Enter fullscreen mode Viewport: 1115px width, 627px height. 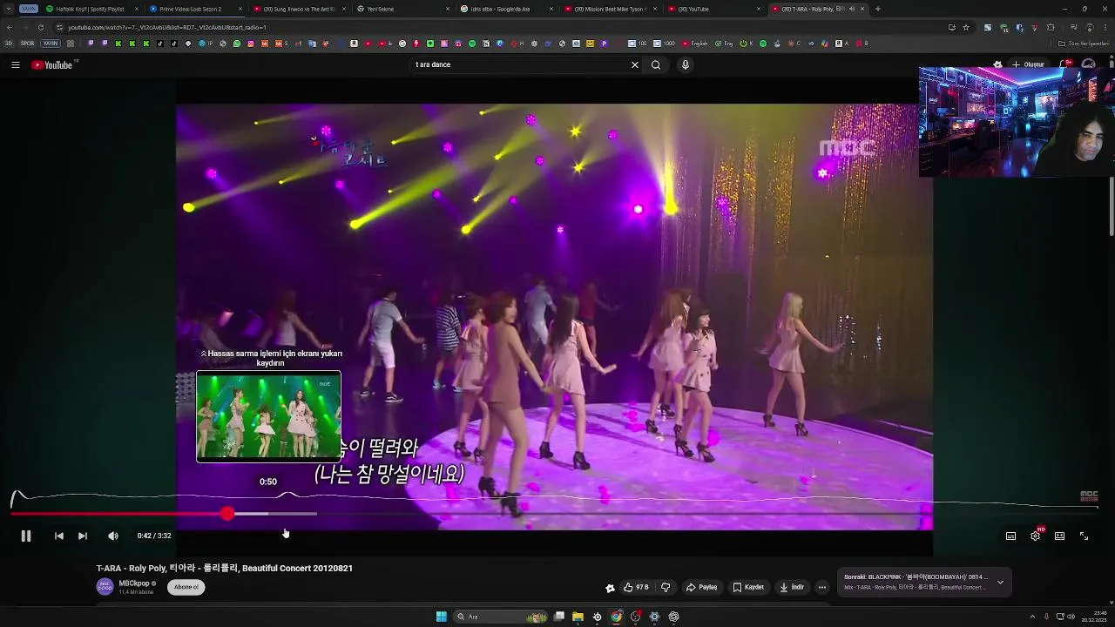[x=1084, y=536]
